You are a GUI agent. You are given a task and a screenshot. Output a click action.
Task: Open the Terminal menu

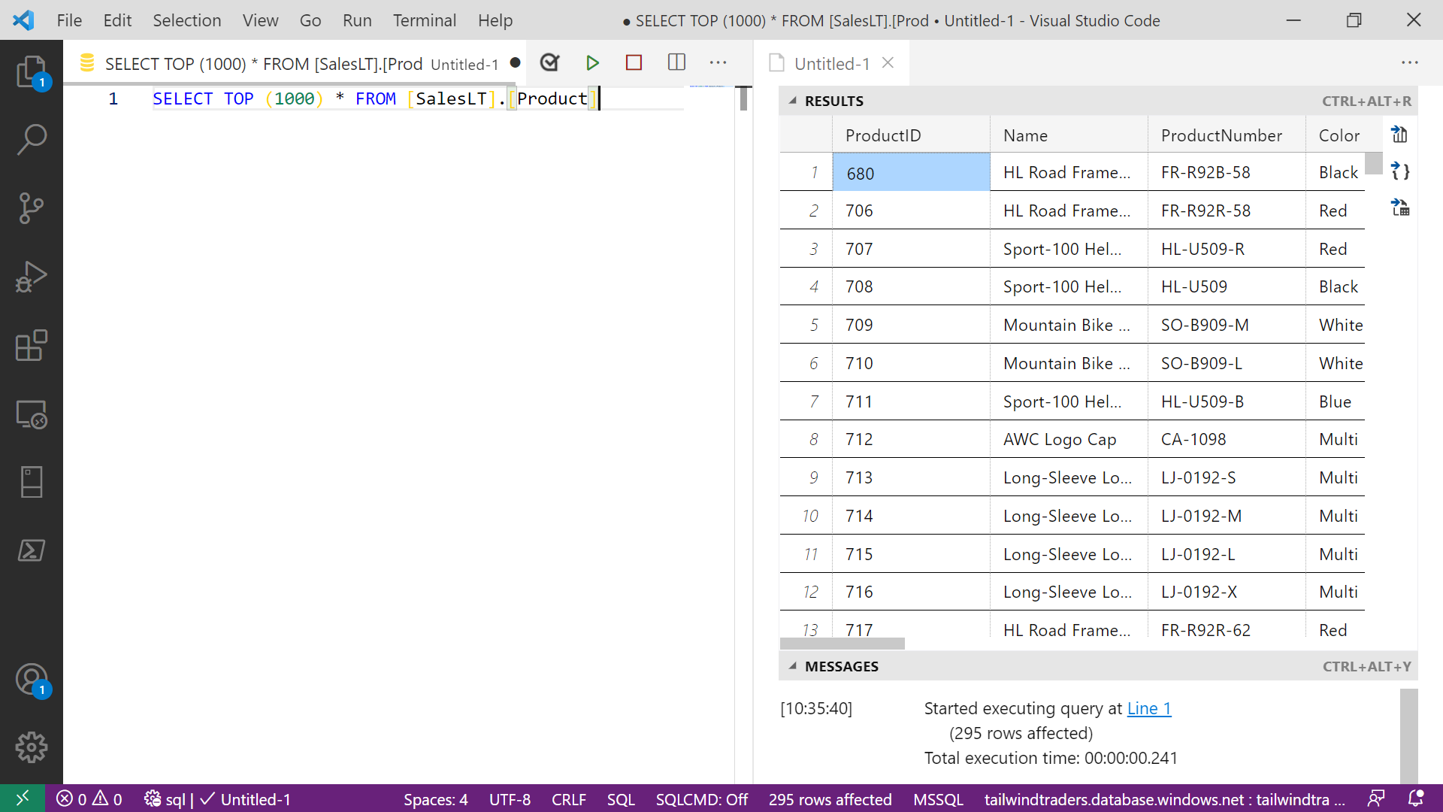(424, 20)
